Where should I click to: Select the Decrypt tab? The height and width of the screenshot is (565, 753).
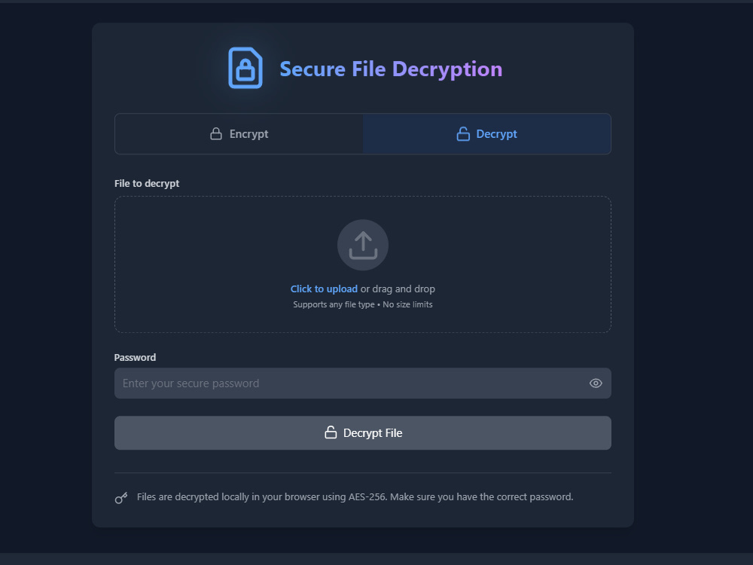(x=487, y=133)
